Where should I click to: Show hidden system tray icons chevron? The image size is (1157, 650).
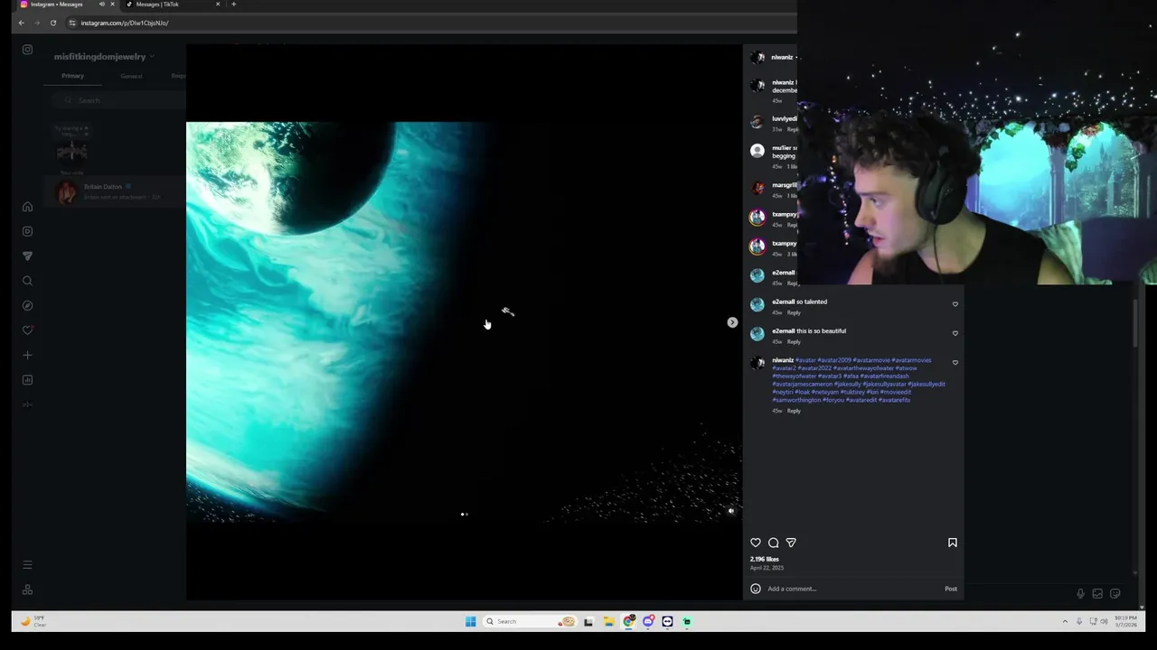point(1065,621)
